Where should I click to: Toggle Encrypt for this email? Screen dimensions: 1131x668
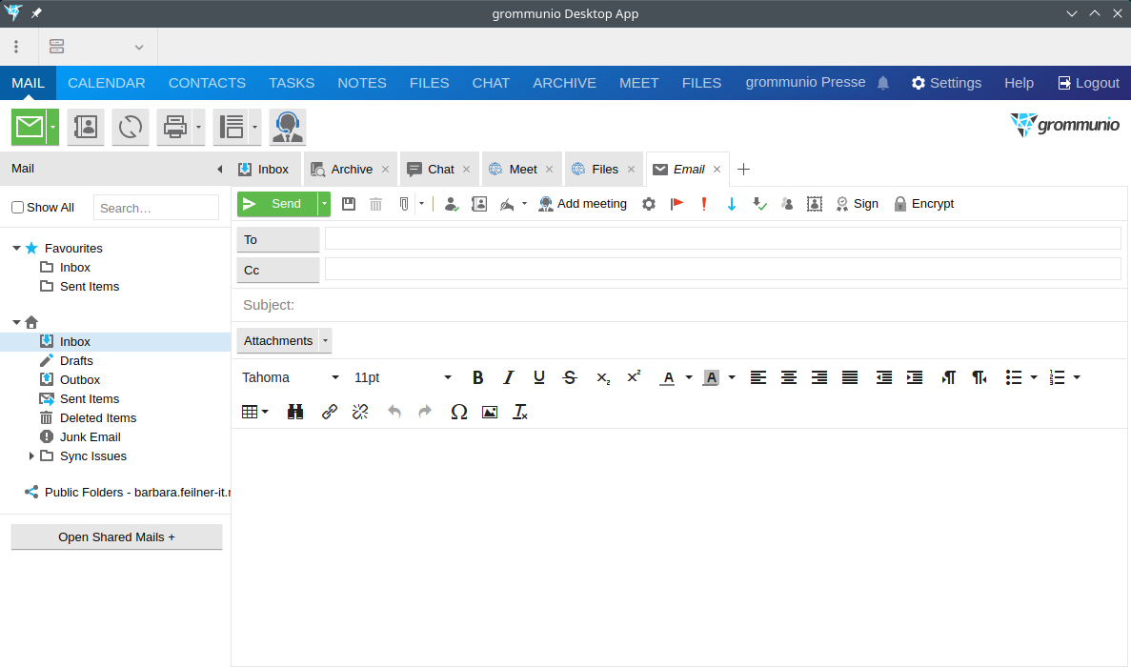click(x=923, y=204)
